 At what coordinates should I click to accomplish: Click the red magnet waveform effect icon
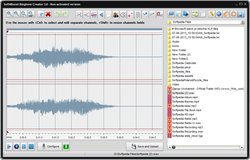160,14
